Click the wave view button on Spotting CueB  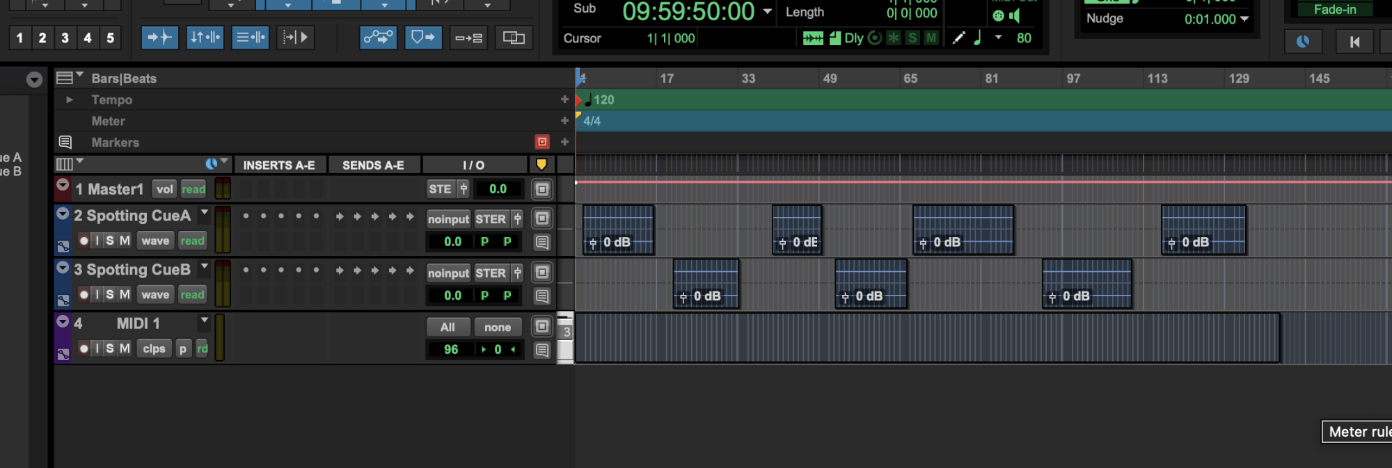coord(155,295)
